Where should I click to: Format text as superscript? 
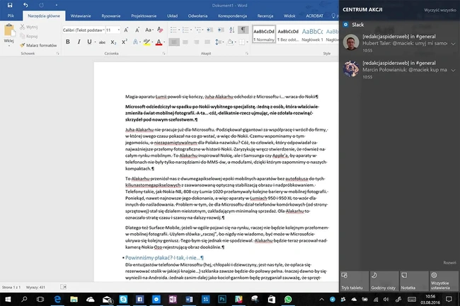pos(125,42)
